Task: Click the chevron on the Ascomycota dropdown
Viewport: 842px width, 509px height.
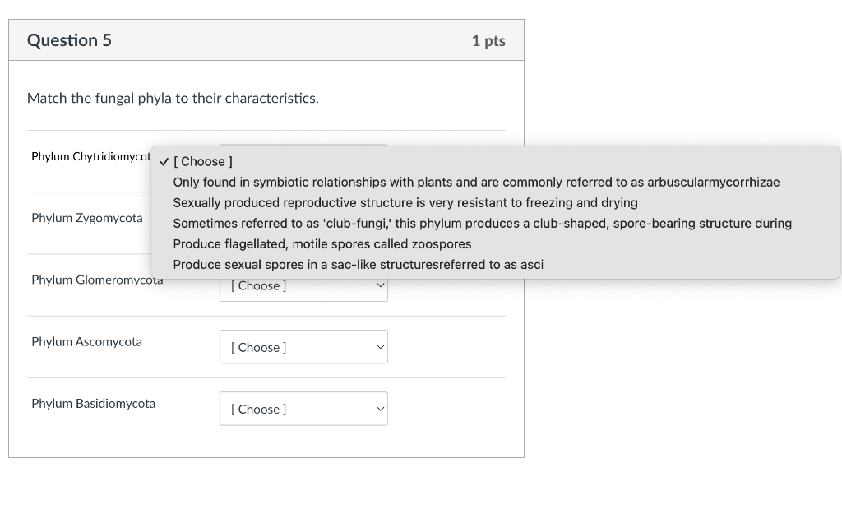Action: coord(379,347)
